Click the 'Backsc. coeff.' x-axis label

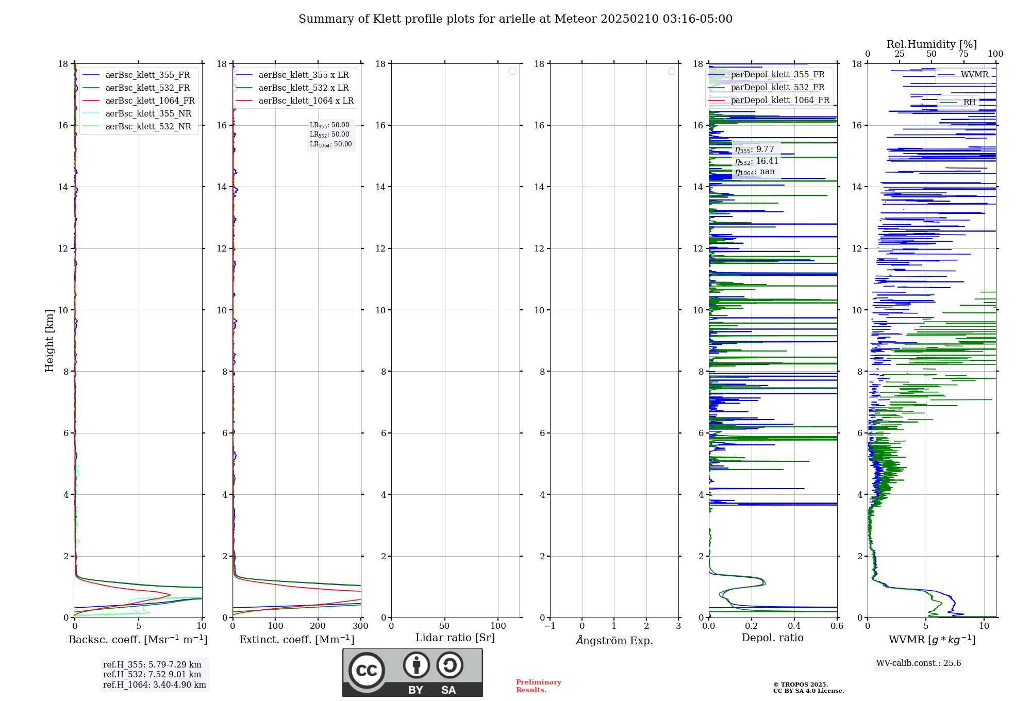[138, 640]
